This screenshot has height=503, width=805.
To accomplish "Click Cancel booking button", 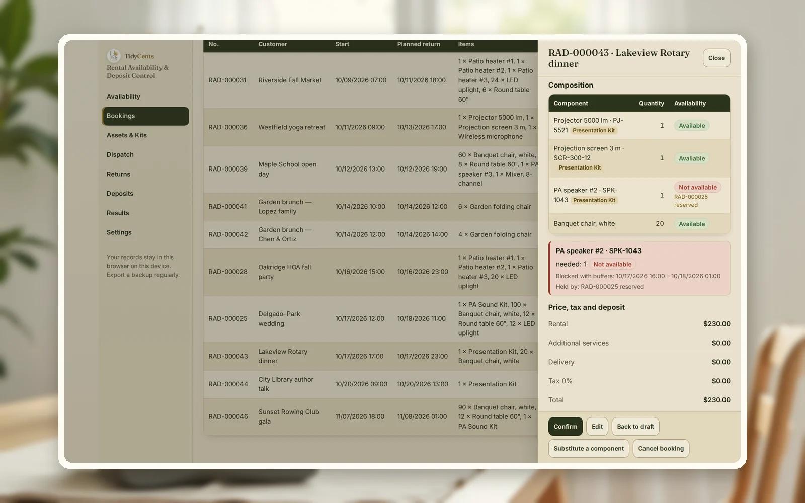I will [x=661, y=449].
